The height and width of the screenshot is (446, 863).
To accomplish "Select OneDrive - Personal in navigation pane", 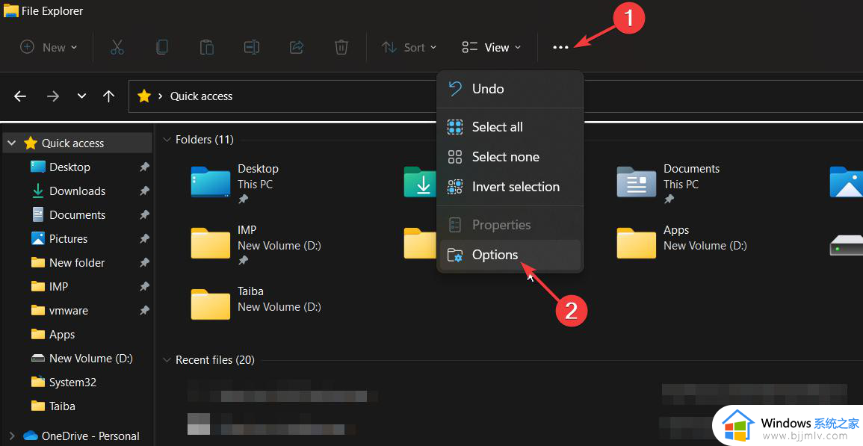I will 91,436.
